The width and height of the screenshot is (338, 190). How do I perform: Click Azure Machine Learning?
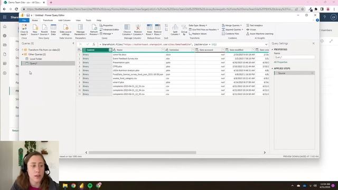(260, 34)
